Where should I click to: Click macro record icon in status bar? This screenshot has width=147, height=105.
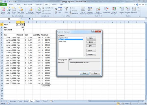point(8,104)
